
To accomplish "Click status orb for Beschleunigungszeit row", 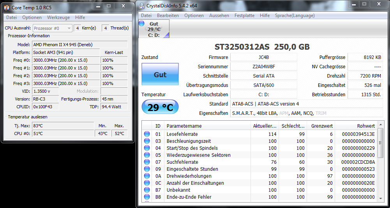I will tap(147, 141).
